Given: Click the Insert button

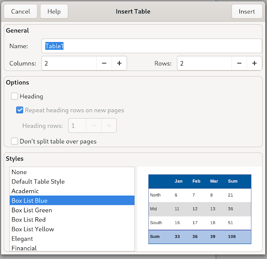Looking at the screenshot, I should point(247,12).
